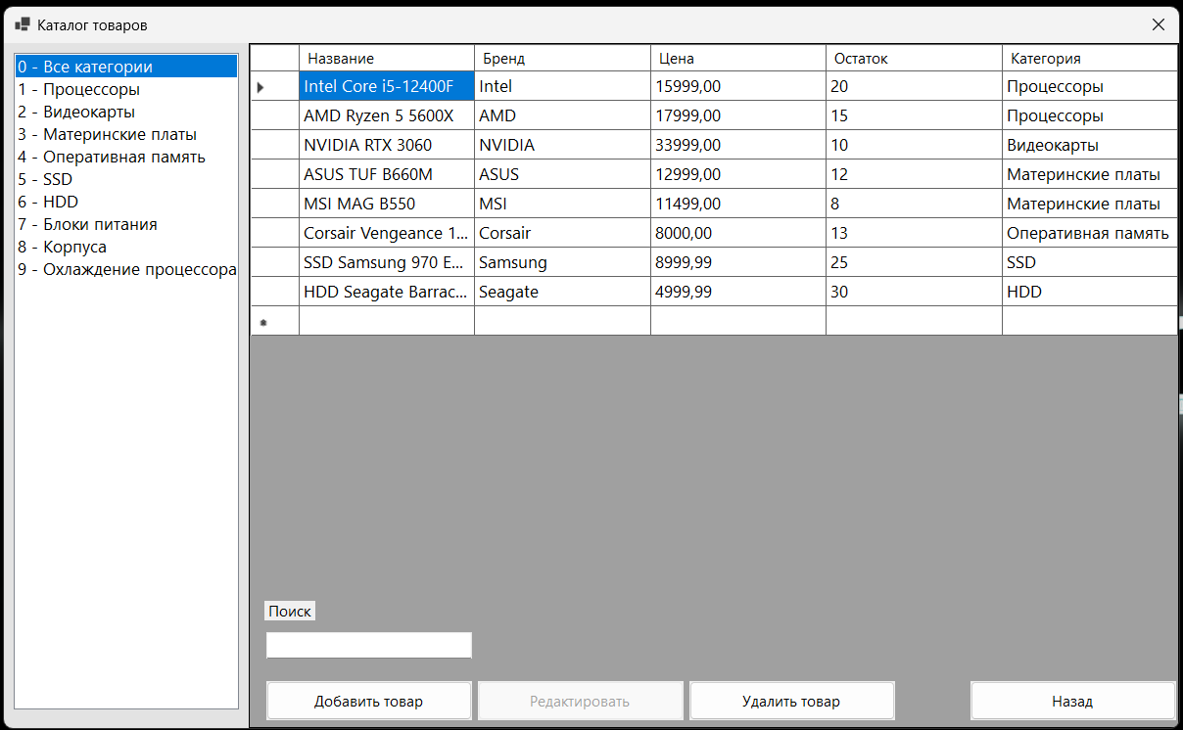This screenshot has height=730, width=1183.
Task: Click the disabled "Редактировать" button
Action: 580,701
